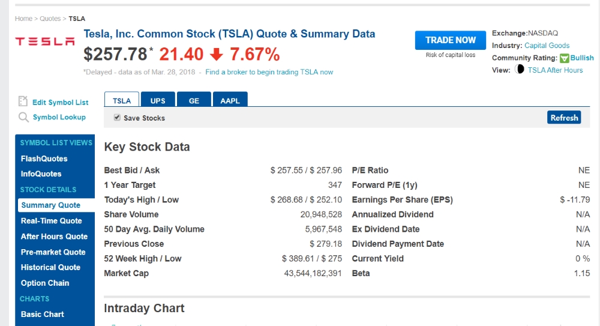The width and height of the screenshot is (600, 326).
Task: Click the Edit Symbol List notepad icon
Action: coord(23,101)
